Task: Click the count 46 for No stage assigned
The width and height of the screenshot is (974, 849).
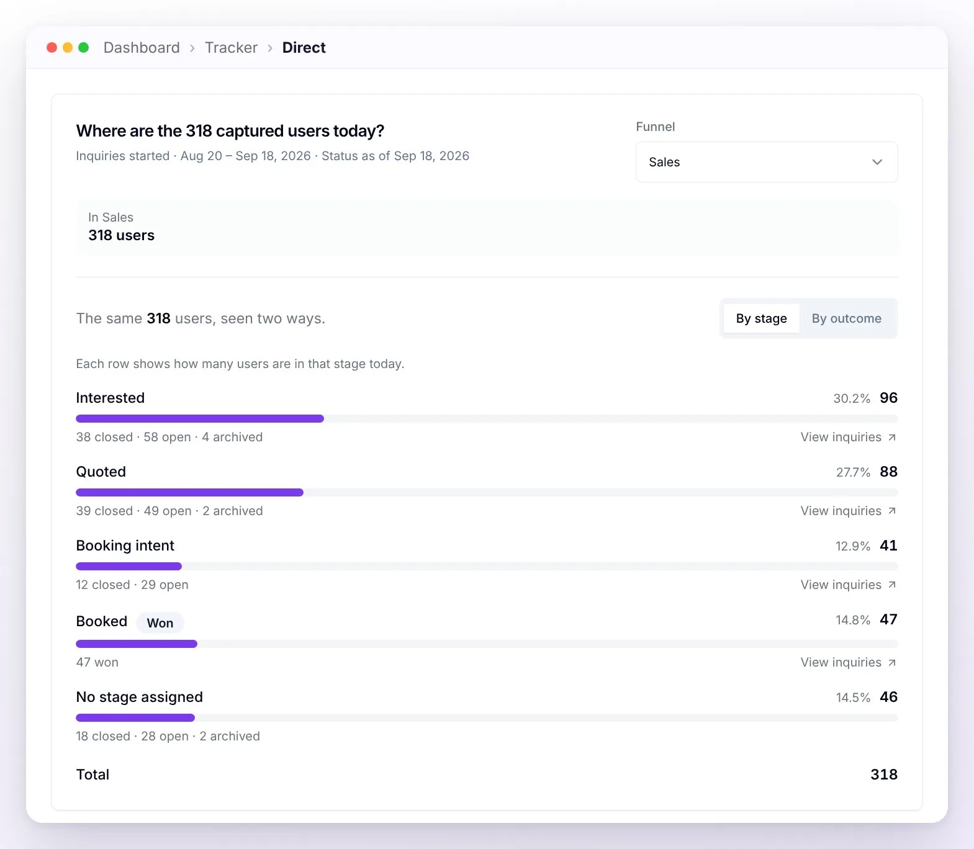Action: pyautogui.click(x=889, y=697)
